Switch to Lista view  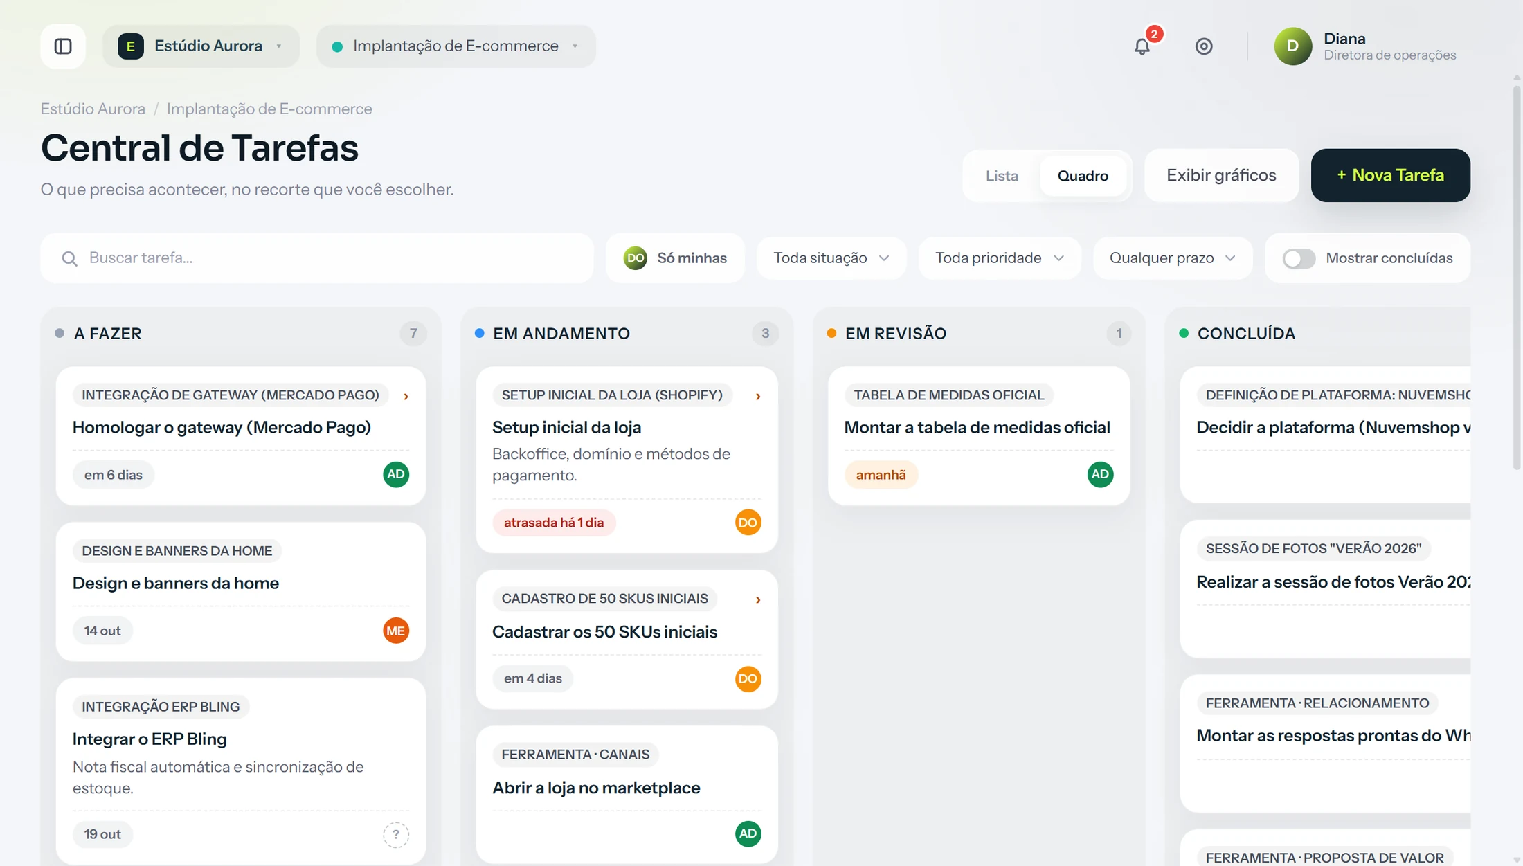[1002, 176]
